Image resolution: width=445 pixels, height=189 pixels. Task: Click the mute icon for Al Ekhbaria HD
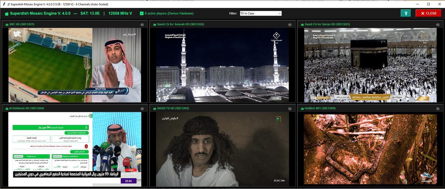142,109
